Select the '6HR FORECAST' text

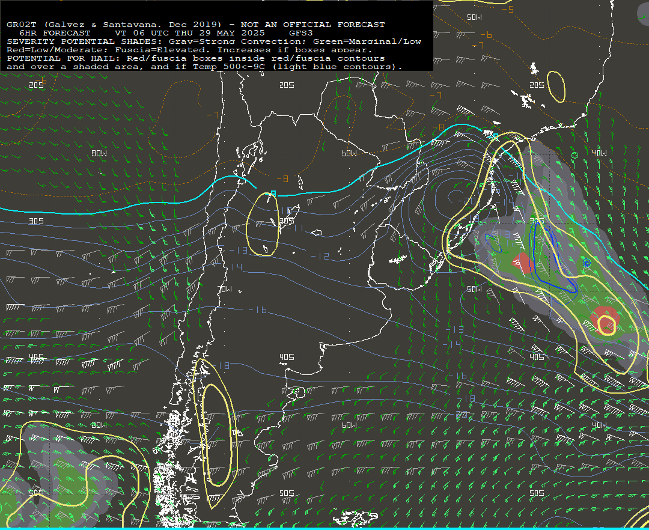click(55, 32)
